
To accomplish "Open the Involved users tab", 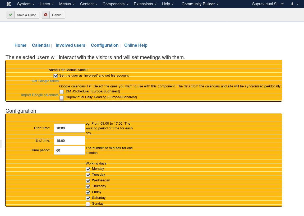I will coord(70,45).
